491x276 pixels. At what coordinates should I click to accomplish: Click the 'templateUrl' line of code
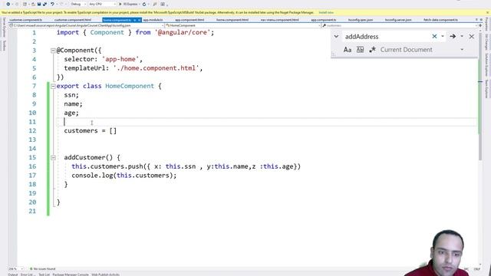[x=133, y=68]
